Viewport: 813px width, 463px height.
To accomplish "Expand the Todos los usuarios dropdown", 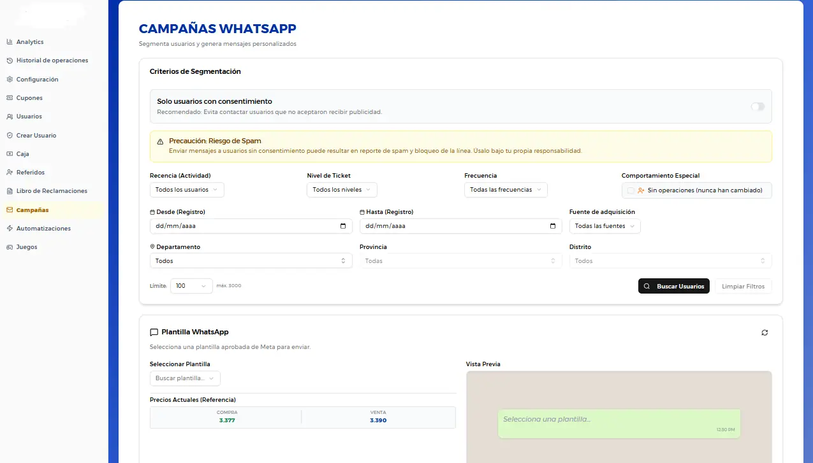I will point(187,190).
